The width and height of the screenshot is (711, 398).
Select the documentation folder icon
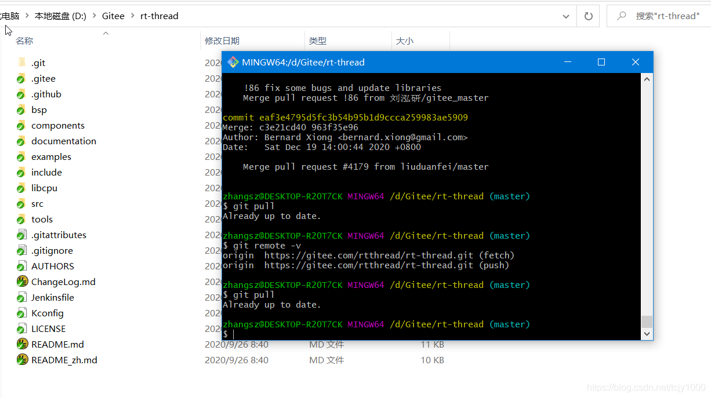(22, 141)
